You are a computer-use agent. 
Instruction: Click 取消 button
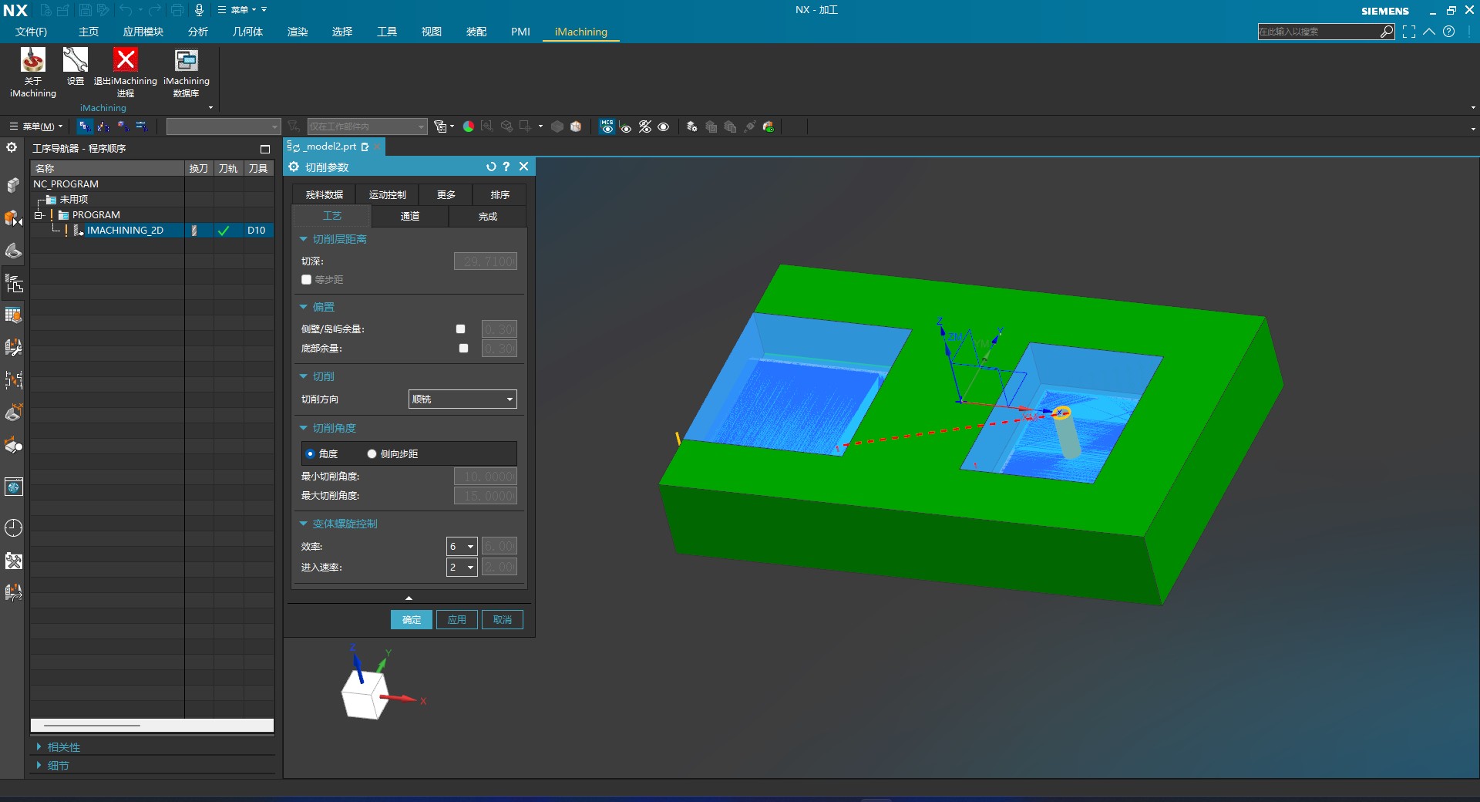pyautogui.click(x=503, y=620)
